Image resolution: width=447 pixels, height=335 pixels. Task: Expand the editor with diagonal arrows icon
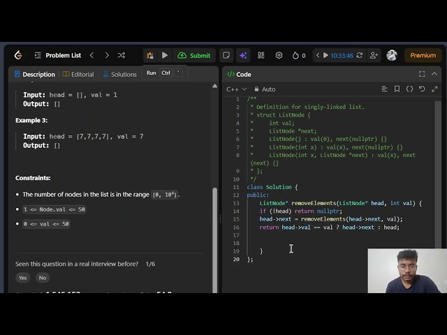click(434, 89)
